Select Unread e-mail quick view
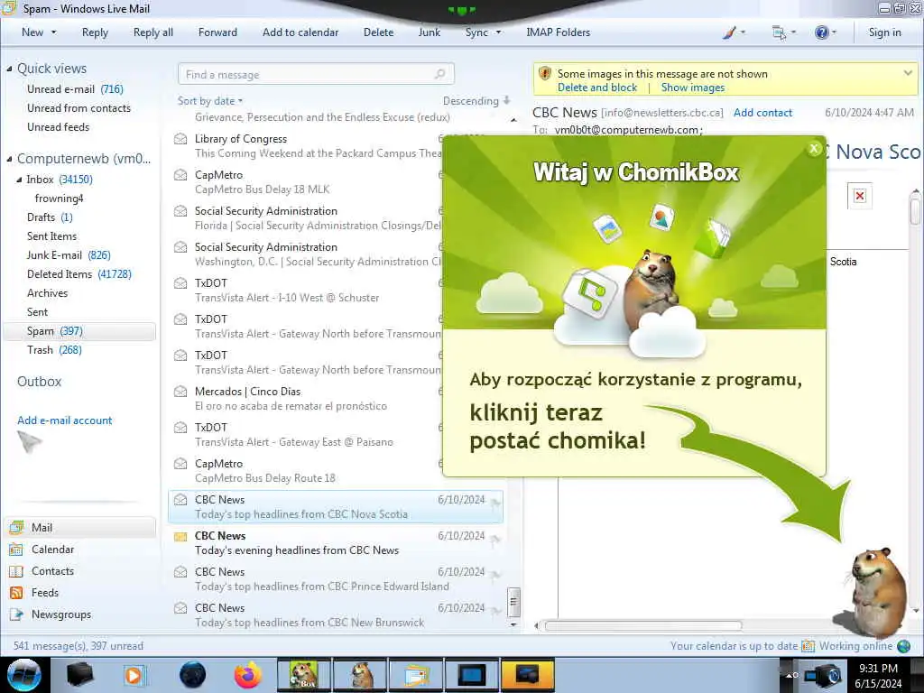924x693 pixels. click(75, 89)
